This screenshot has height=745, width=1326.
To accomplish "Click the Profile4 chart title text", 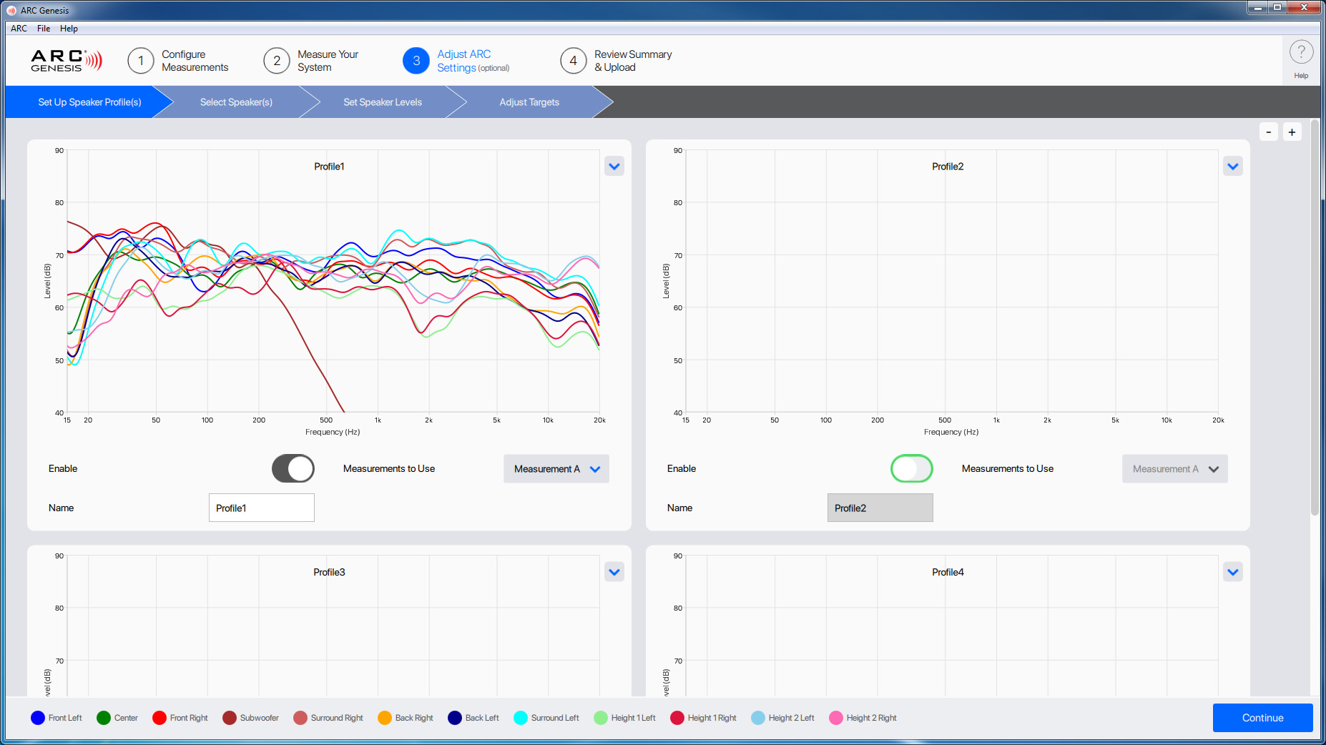I will (x=948, y=572).
